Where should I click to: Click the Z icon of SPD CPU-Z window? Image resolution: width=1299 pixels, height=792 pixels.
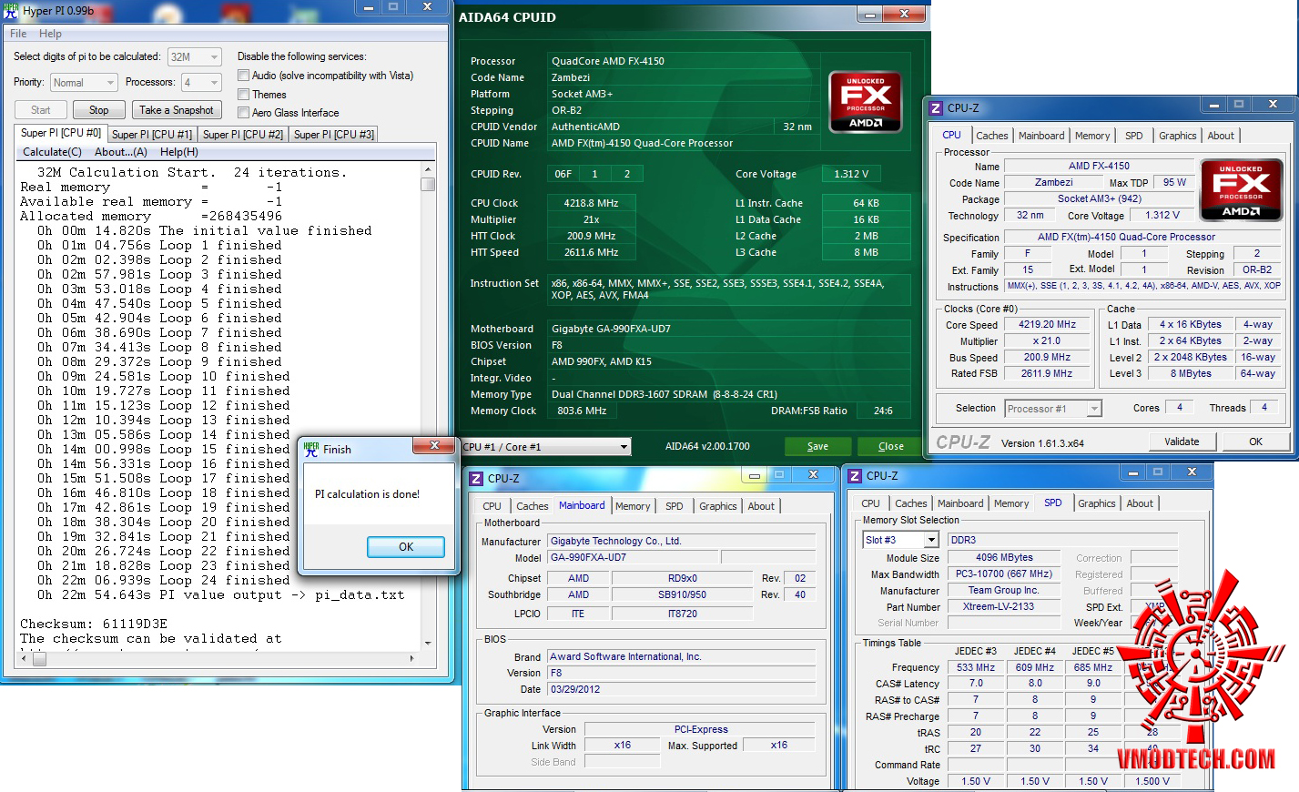[855, 476]
